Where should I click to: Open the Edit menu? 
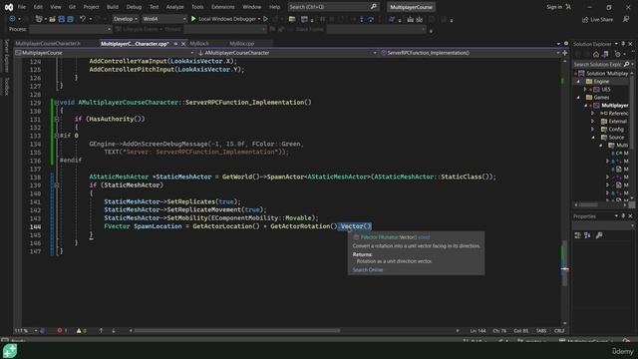[38, 7]
